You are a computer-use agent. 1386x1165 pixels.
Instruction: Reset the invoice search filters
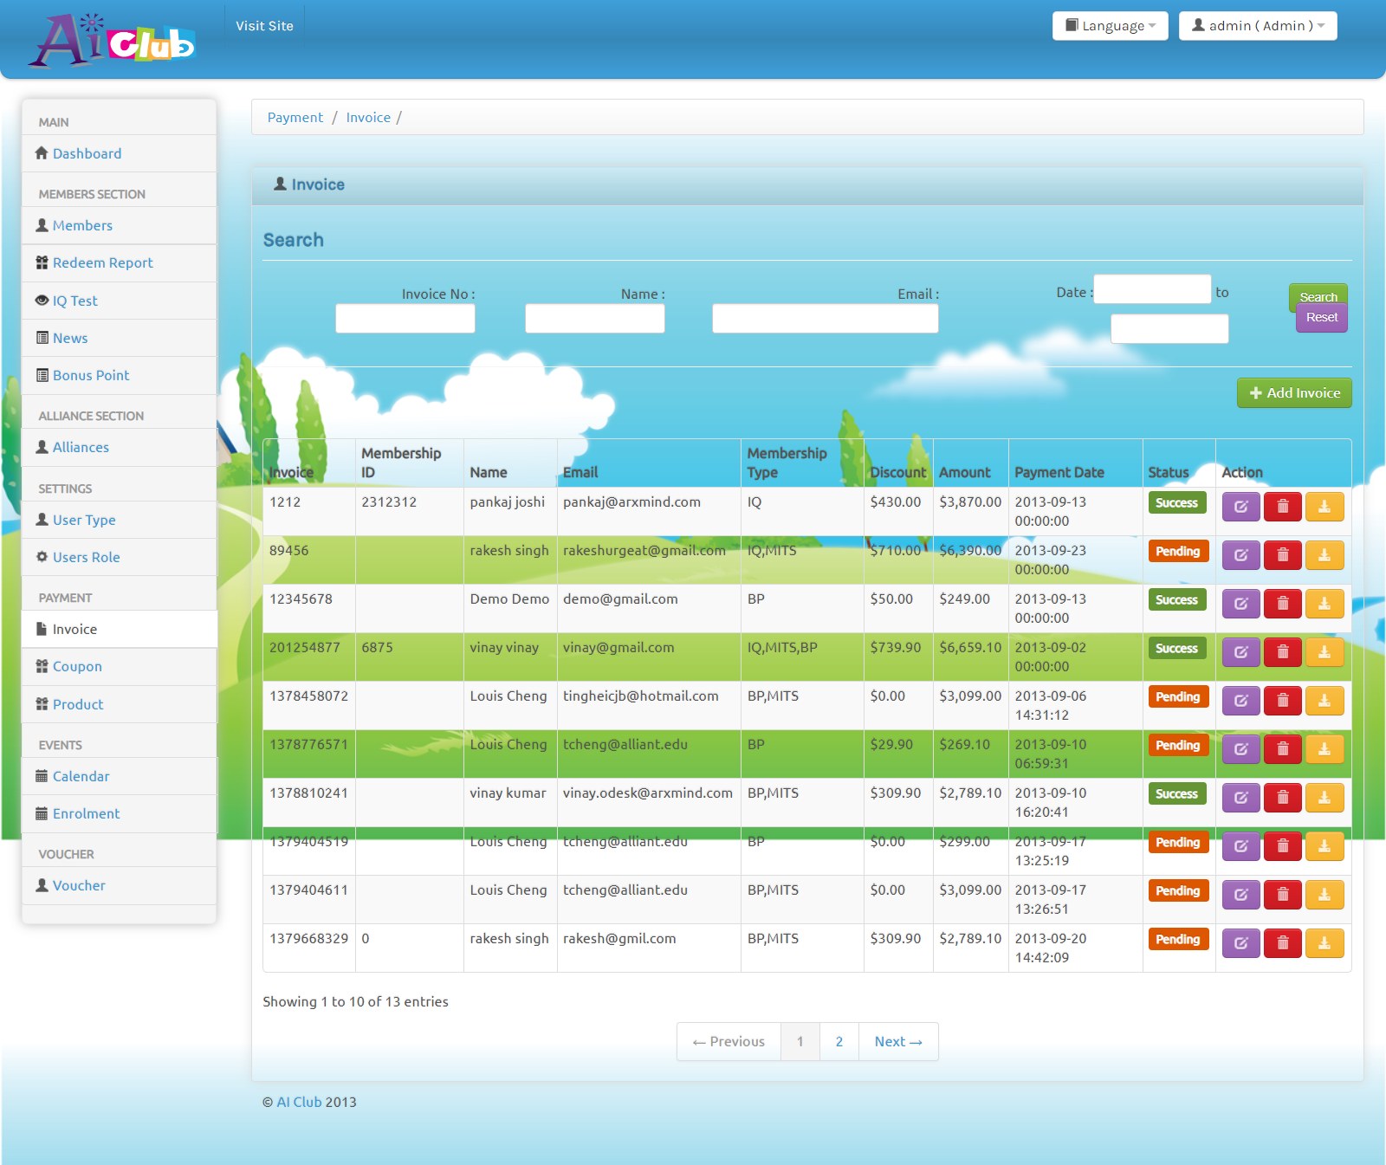click(1322, 318)
